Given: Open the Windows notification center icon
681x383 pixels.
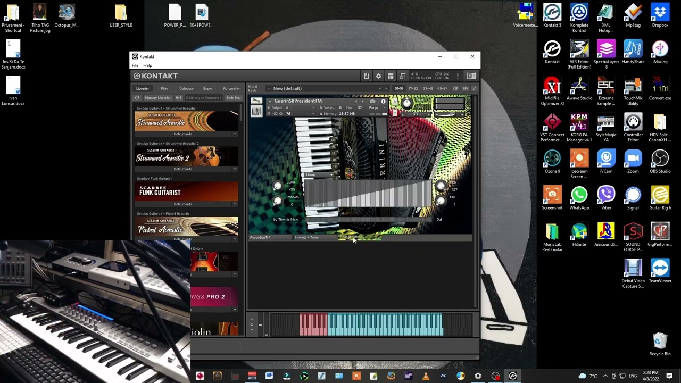Looking at the screenshot, I should coord(669,376).
